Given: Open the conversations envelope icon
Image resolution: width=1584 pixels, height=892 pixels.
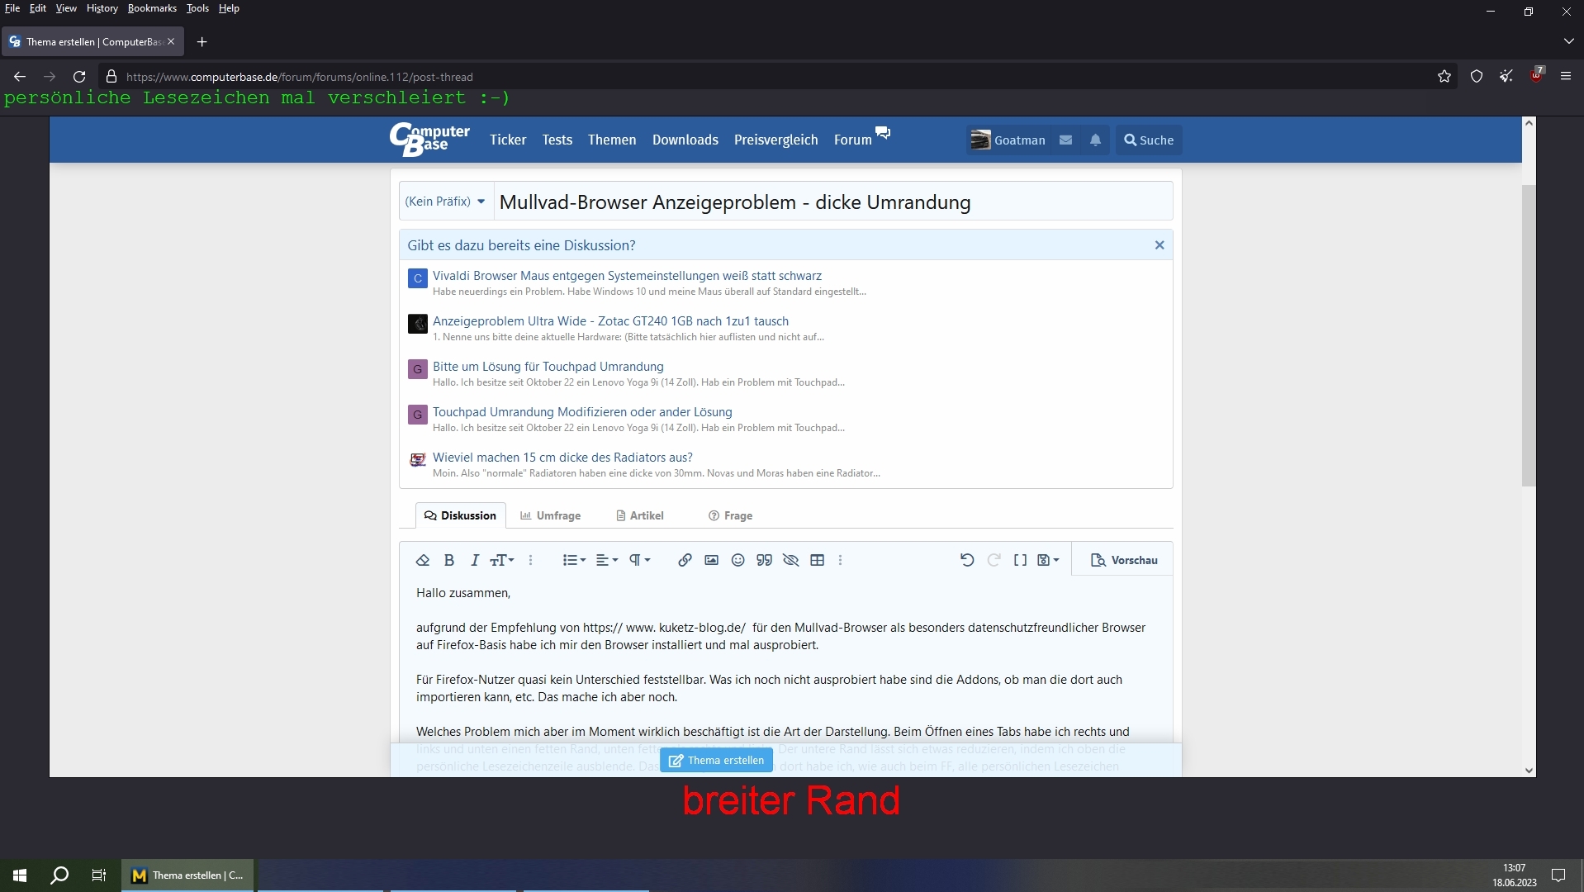Looking at the screenshot, I should pyautogui.click(x=1066, y=140).
